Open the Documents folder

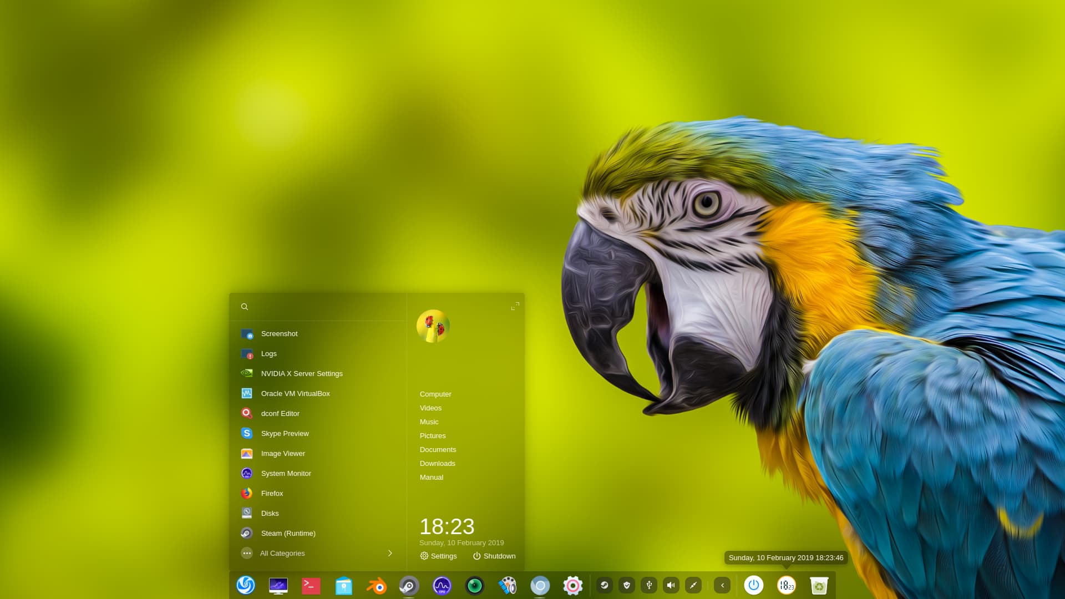coord(438,449)
